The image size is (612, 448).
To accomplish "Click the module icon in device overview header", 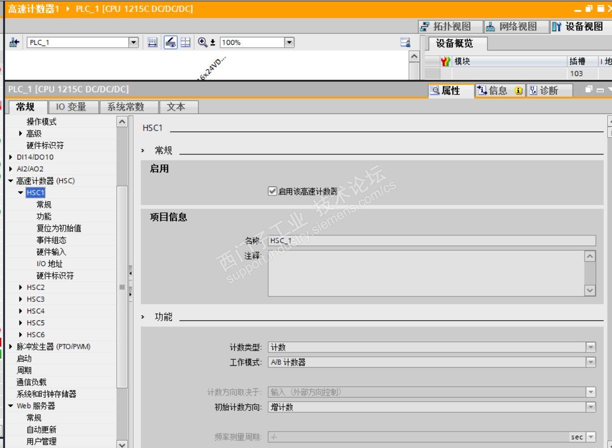I will pos(445,61).
